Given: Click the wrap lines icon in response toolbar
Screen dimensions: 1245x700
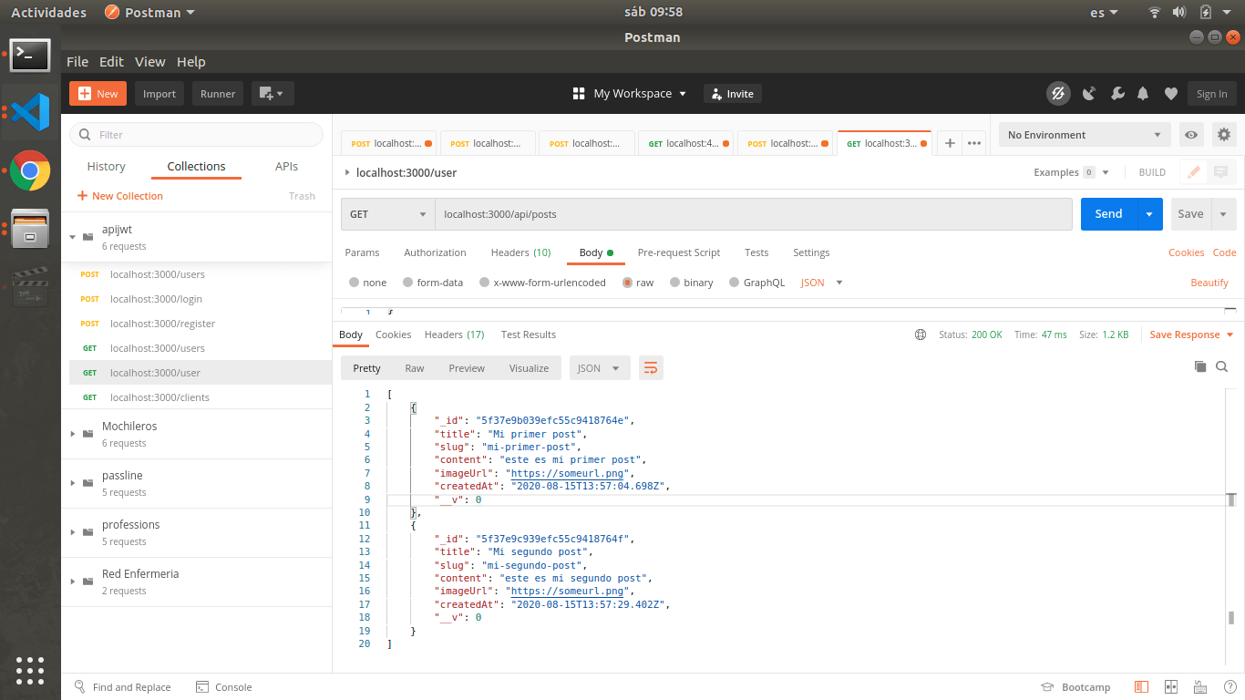Looking at the screenshot, I should point(651,368).
